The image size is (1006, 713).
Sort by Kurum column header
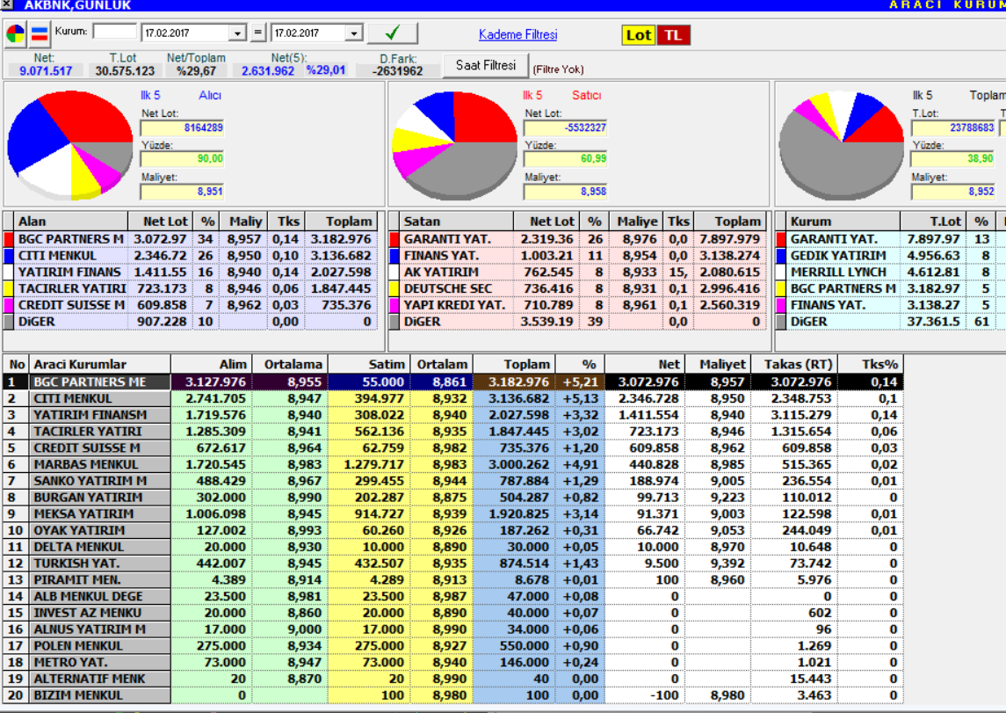[843, 222]
